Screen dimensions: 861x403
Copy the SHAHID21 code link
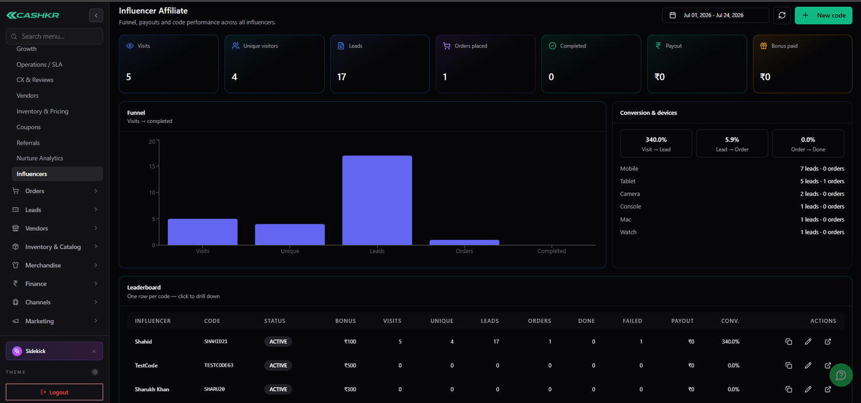tap(788, 341)
